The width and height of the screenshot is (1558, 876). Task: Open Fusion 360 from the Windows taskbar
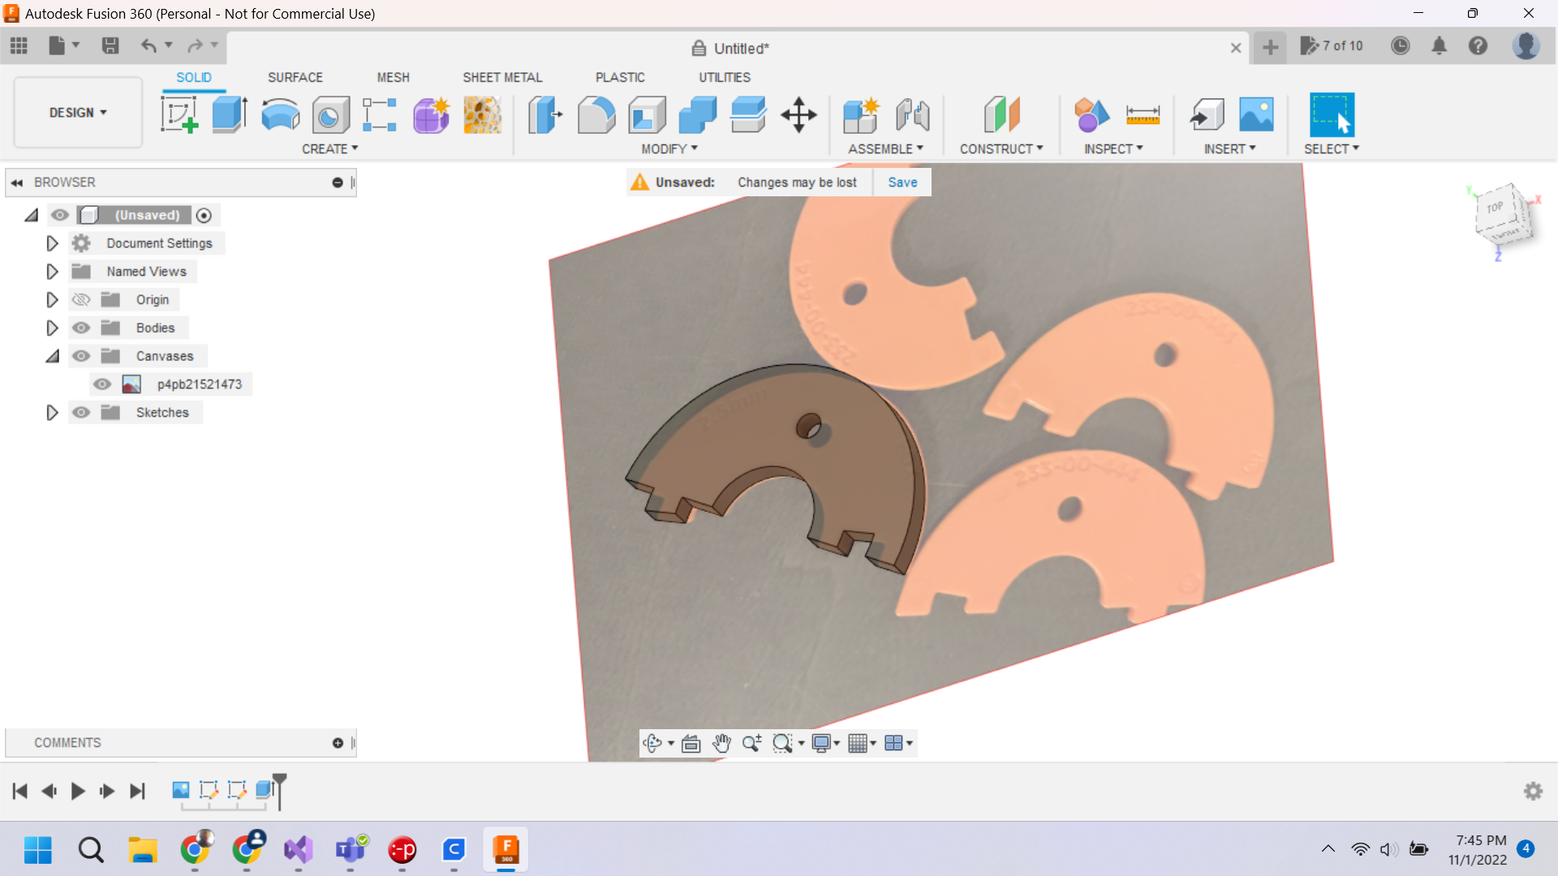506,849
